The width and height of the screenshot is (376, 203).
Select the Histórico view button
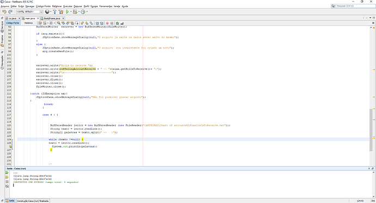coord(28,23)
